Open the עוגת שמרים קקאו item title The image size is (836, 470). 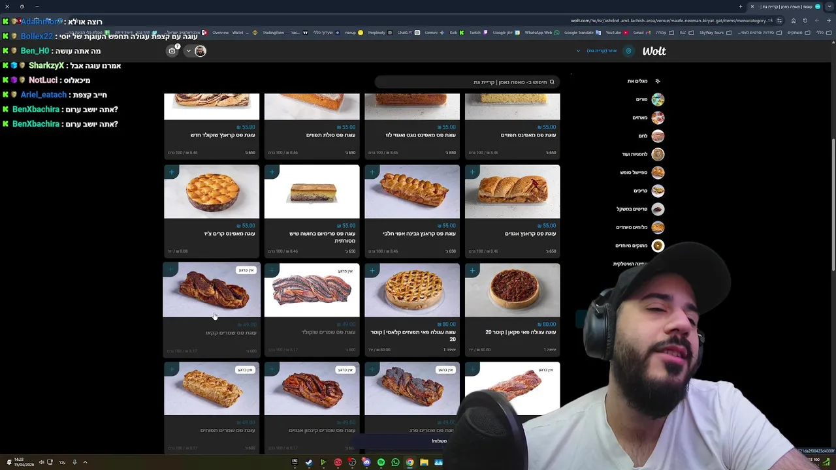(x=231, y=333)
